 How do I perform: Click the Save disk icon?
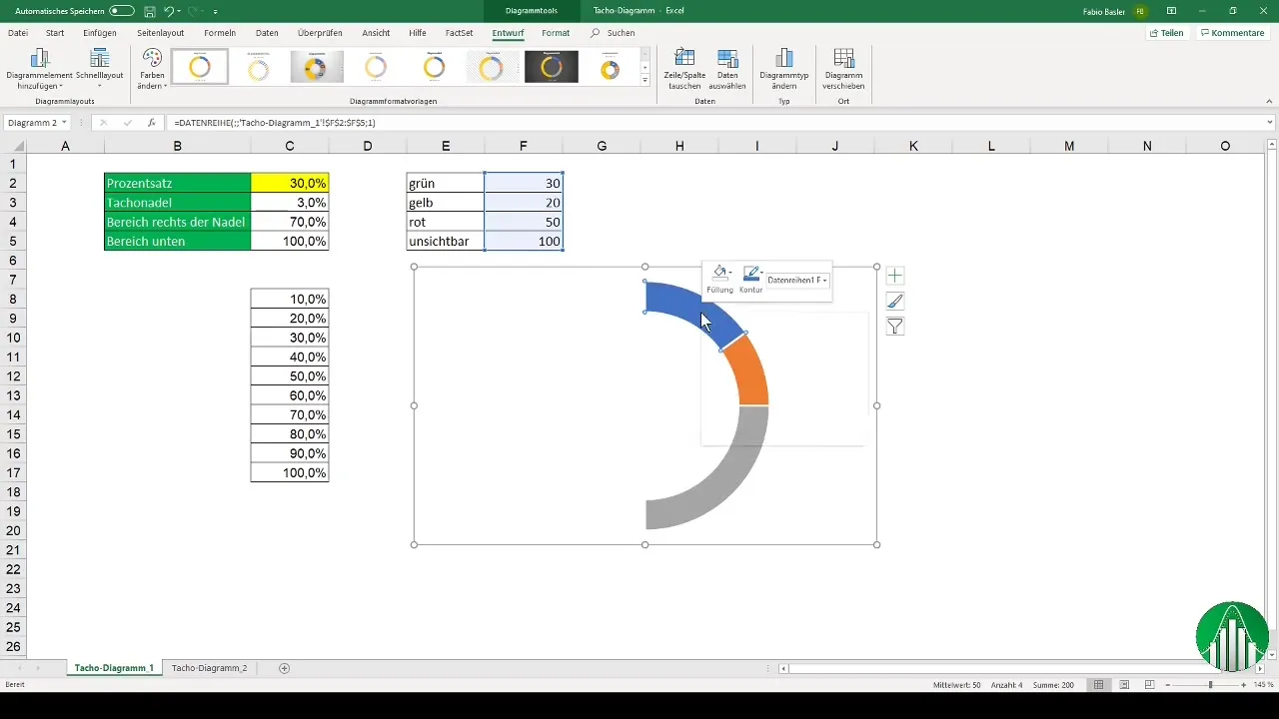coord(149,10)
